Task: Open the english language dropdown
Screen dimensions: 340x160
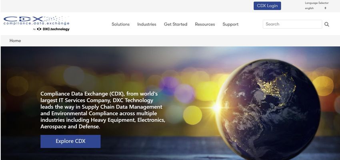Action: coord(316,8)
